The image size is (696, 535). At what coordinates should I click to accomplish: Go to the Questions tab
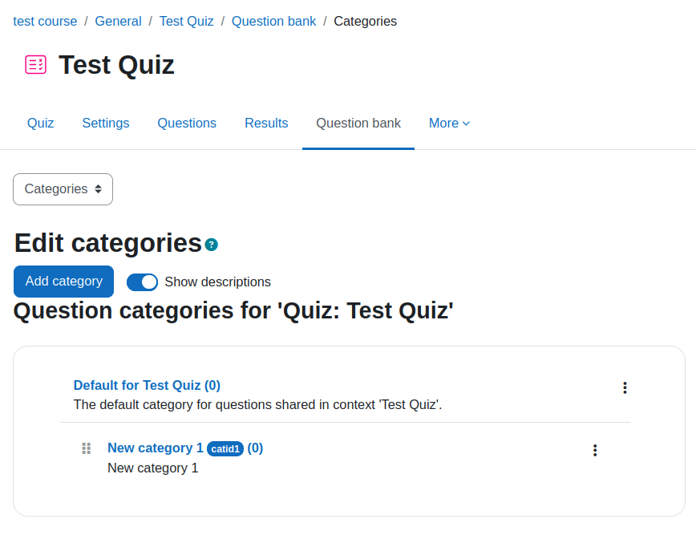coord(187,123)
